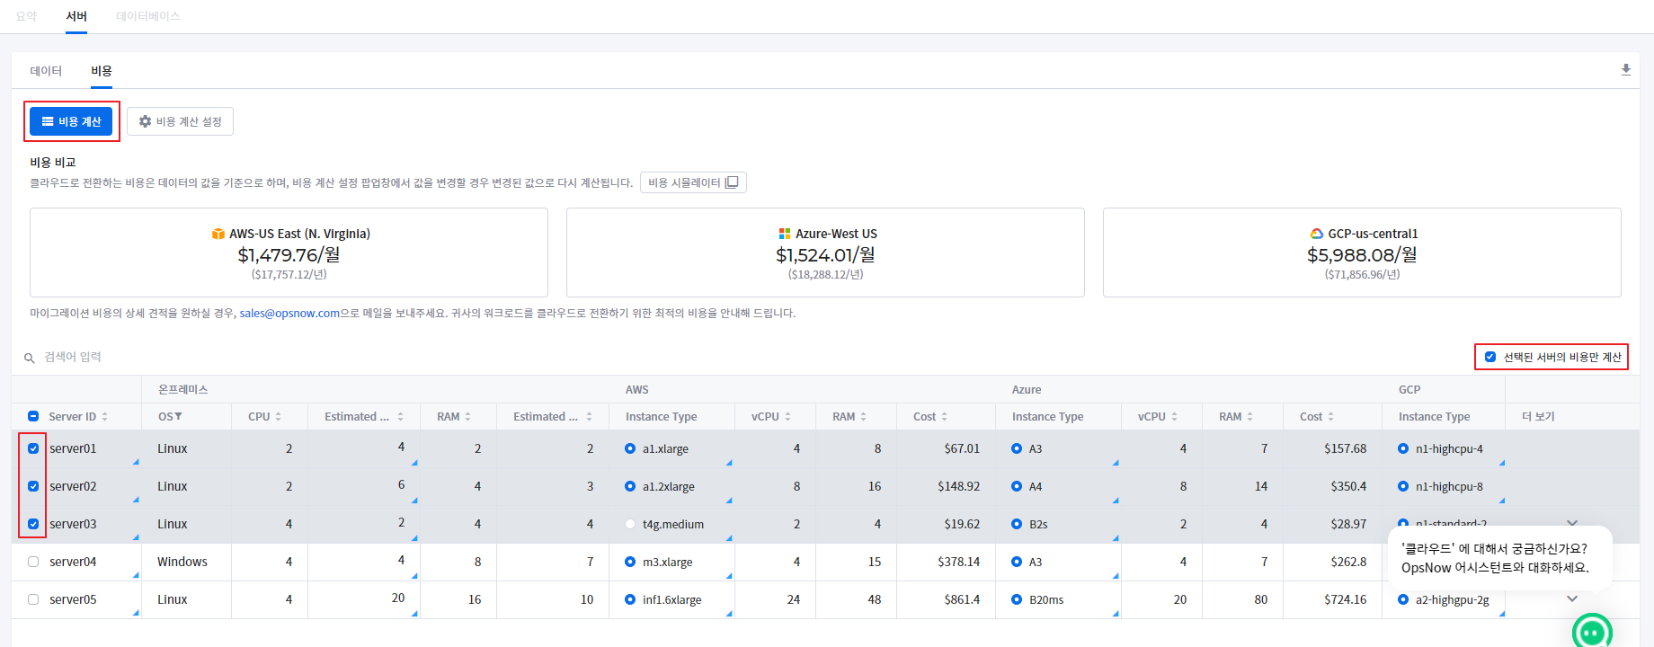Open the sales@opsnow.com email link
This screenshot has width=1654, height=647.
tap(289, 314)
